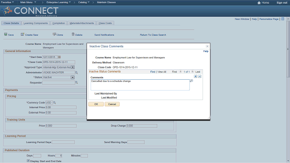Look up Currency Code magnifier icon

pos(54,103)
